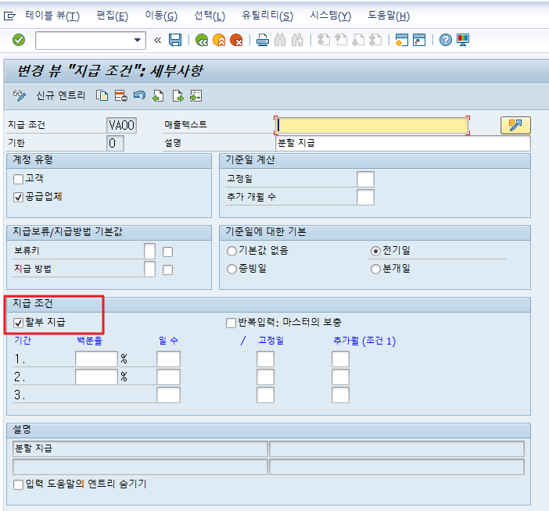Click the row 2 추가월 field
The image size is (549, 511).
(x=340, y=377)
